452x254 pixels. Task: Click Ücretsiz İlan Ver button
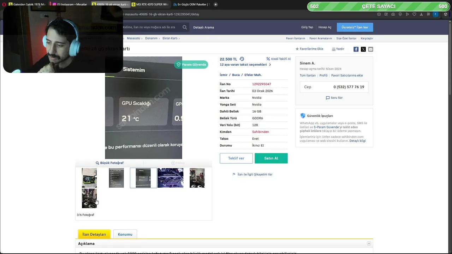[x=355, y=27]
